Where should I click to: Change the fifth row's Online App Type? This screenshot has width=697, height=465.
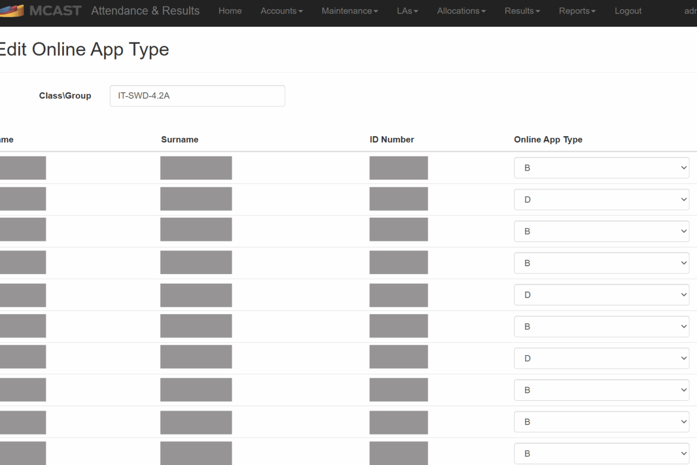601,294
